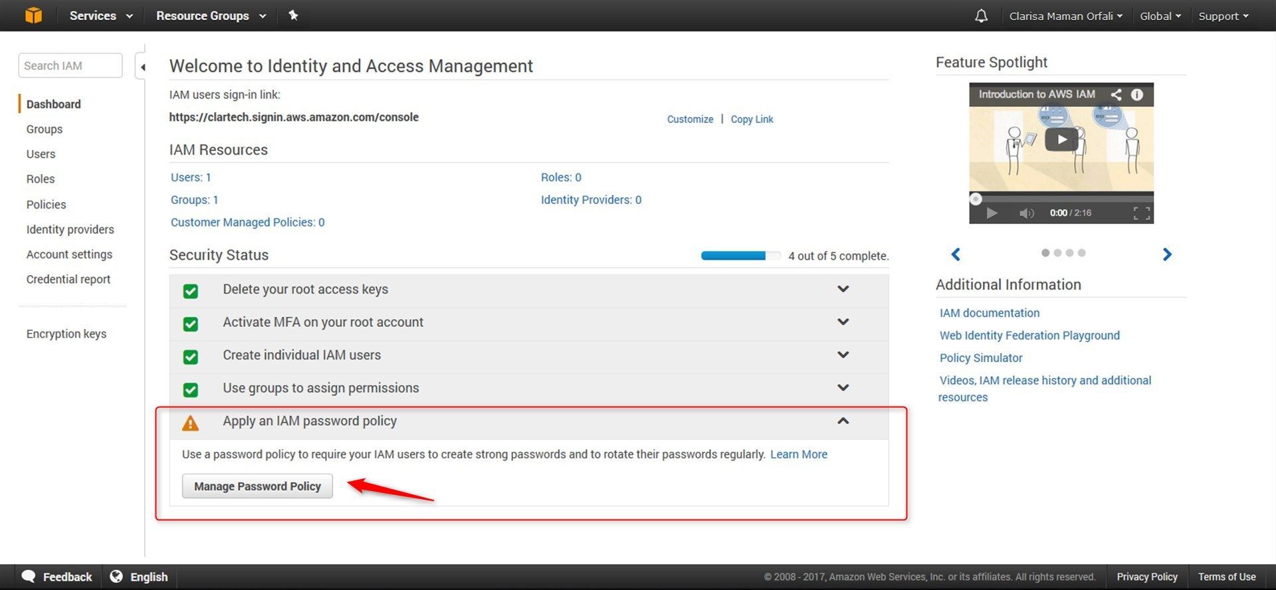Click green check for Delete root access keys
The image size is (1276, 590).
(191, 291)
